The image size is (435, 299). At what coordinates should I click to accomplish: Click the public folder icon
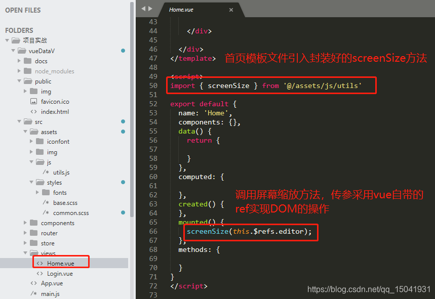click(28, 81)
